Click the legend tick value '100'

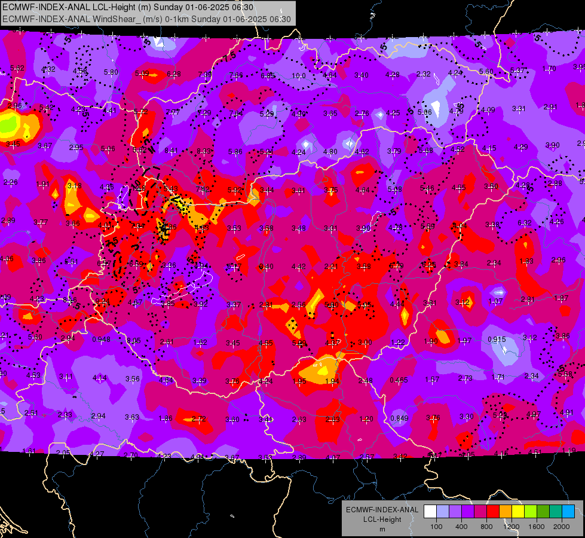(x=436, y=527)
